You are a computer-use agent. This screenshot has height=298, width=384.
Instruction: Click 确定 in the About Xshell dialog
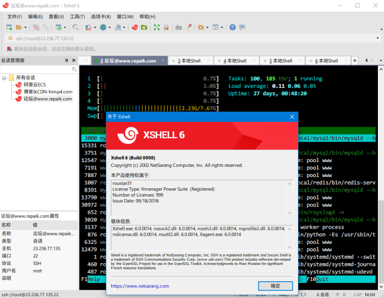[275, 286]
